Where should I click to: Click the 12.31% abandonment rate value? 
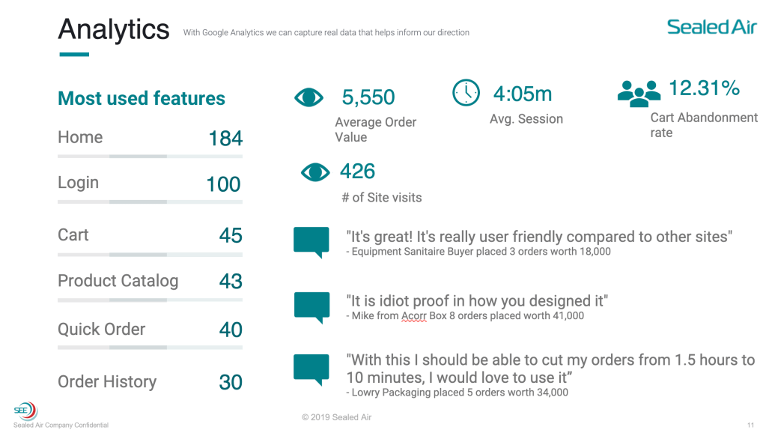click(704, 88)
